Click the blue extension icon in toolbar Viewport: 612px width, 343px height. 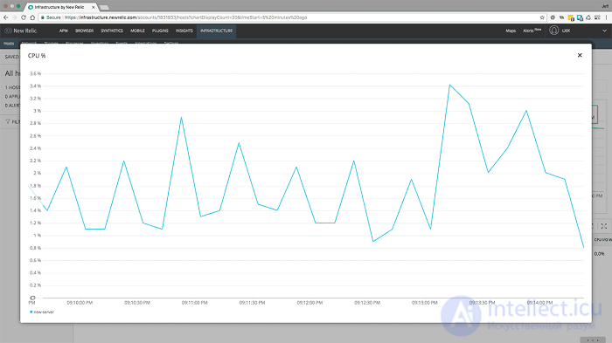[580, 17]
